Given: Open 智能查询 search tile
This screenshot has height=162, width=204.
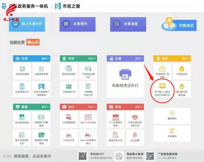Looking at the screenshot, I should pyautogui.click(x=172, y=115).
